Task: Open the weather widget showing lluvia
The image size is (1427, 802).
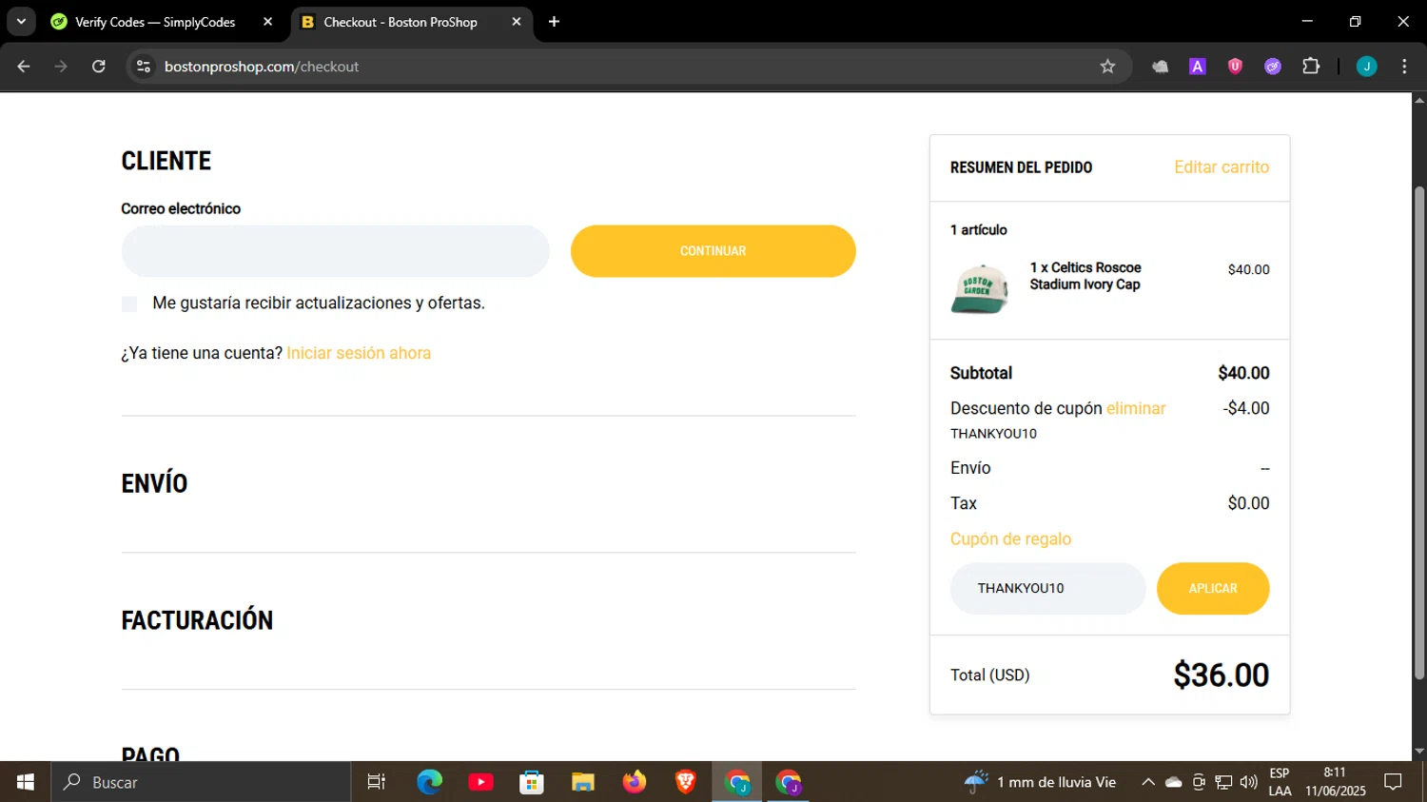Action: click(1040, 782)
